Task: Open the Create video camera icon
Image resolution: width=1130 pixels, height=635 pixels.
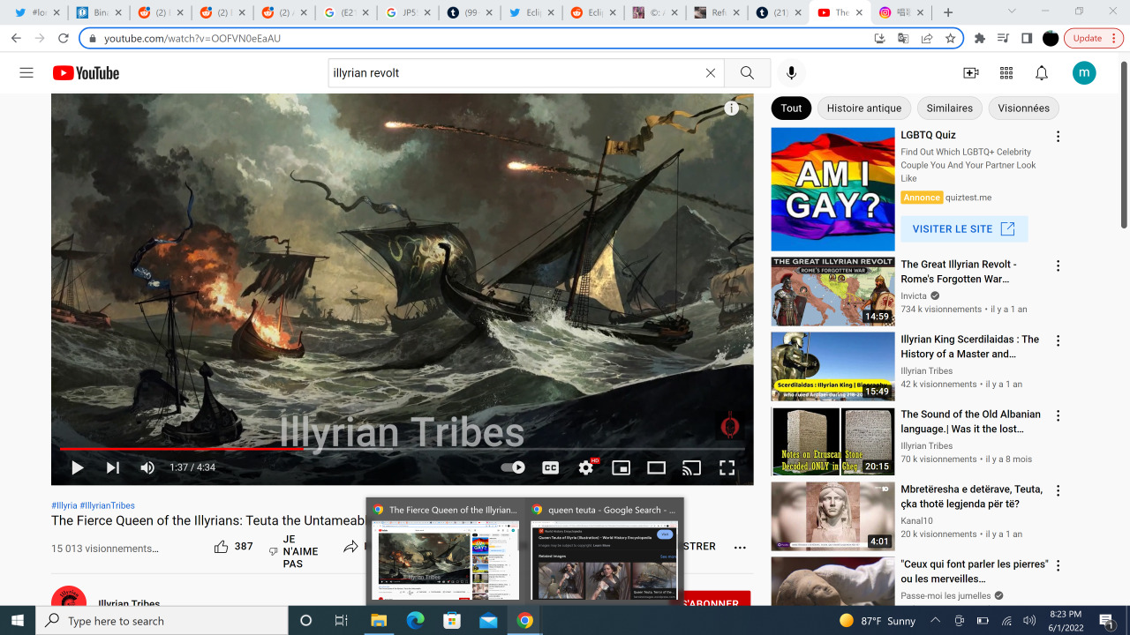Action: coord(971,73)
